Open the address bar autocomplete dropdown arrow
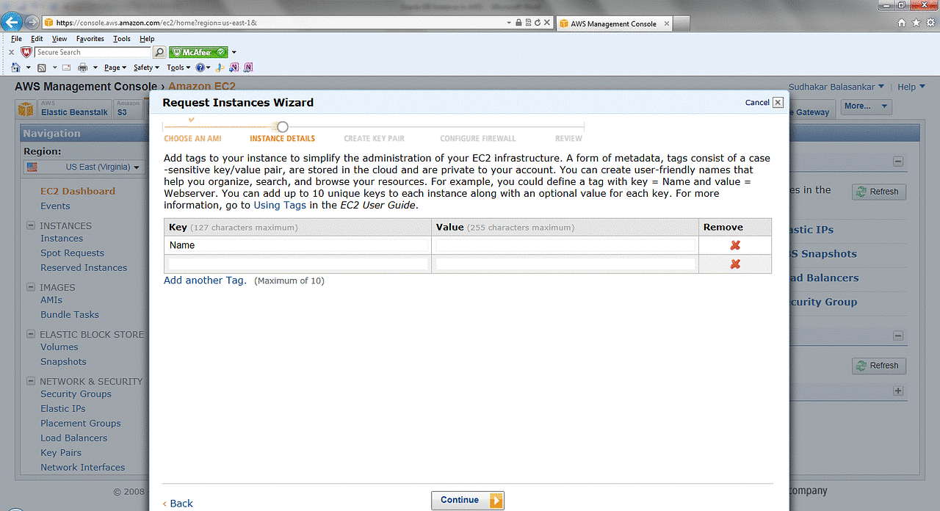This screenshot has width=940, height=511. [x=510, y=23]
